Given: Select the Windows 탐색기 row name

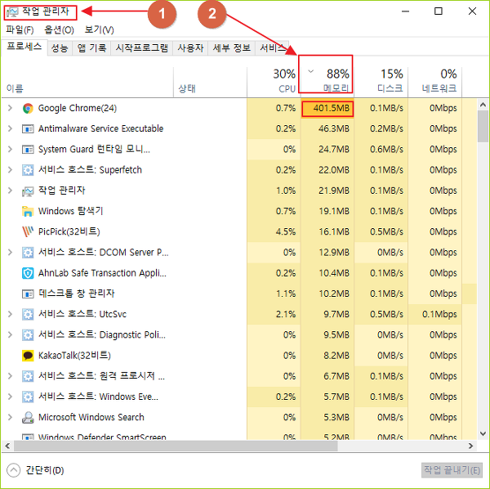Looking at the screenshot, I should pyautogui.click(x=70, y=211).
